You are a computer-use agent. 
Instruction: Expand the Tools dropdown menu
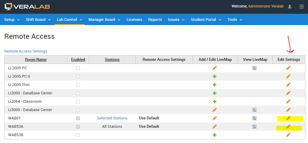coord(235,20)
